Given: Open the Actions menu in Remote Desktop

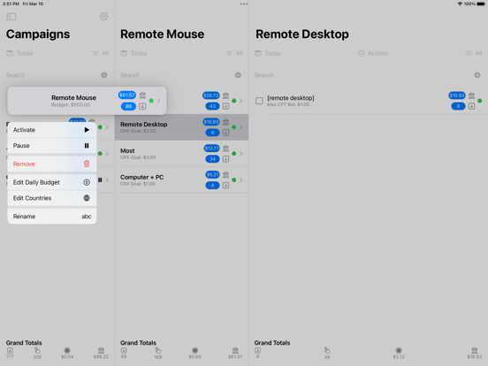Looking at the screenshot, I should (373, 53).
